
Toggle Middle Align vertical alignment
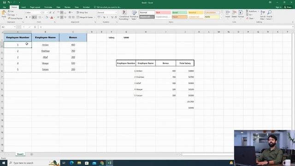tap(62, 12)
